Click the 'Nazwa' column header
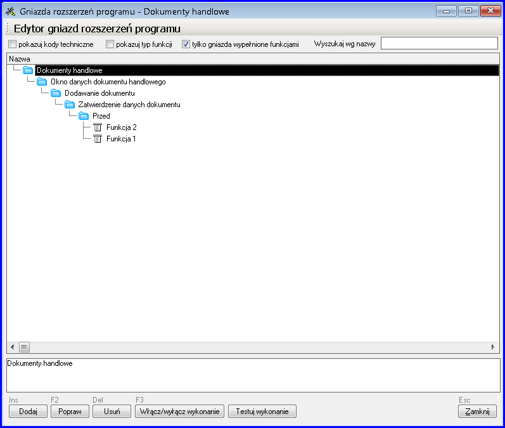This screenshot has width=505, height=428. tap(253, 59)
